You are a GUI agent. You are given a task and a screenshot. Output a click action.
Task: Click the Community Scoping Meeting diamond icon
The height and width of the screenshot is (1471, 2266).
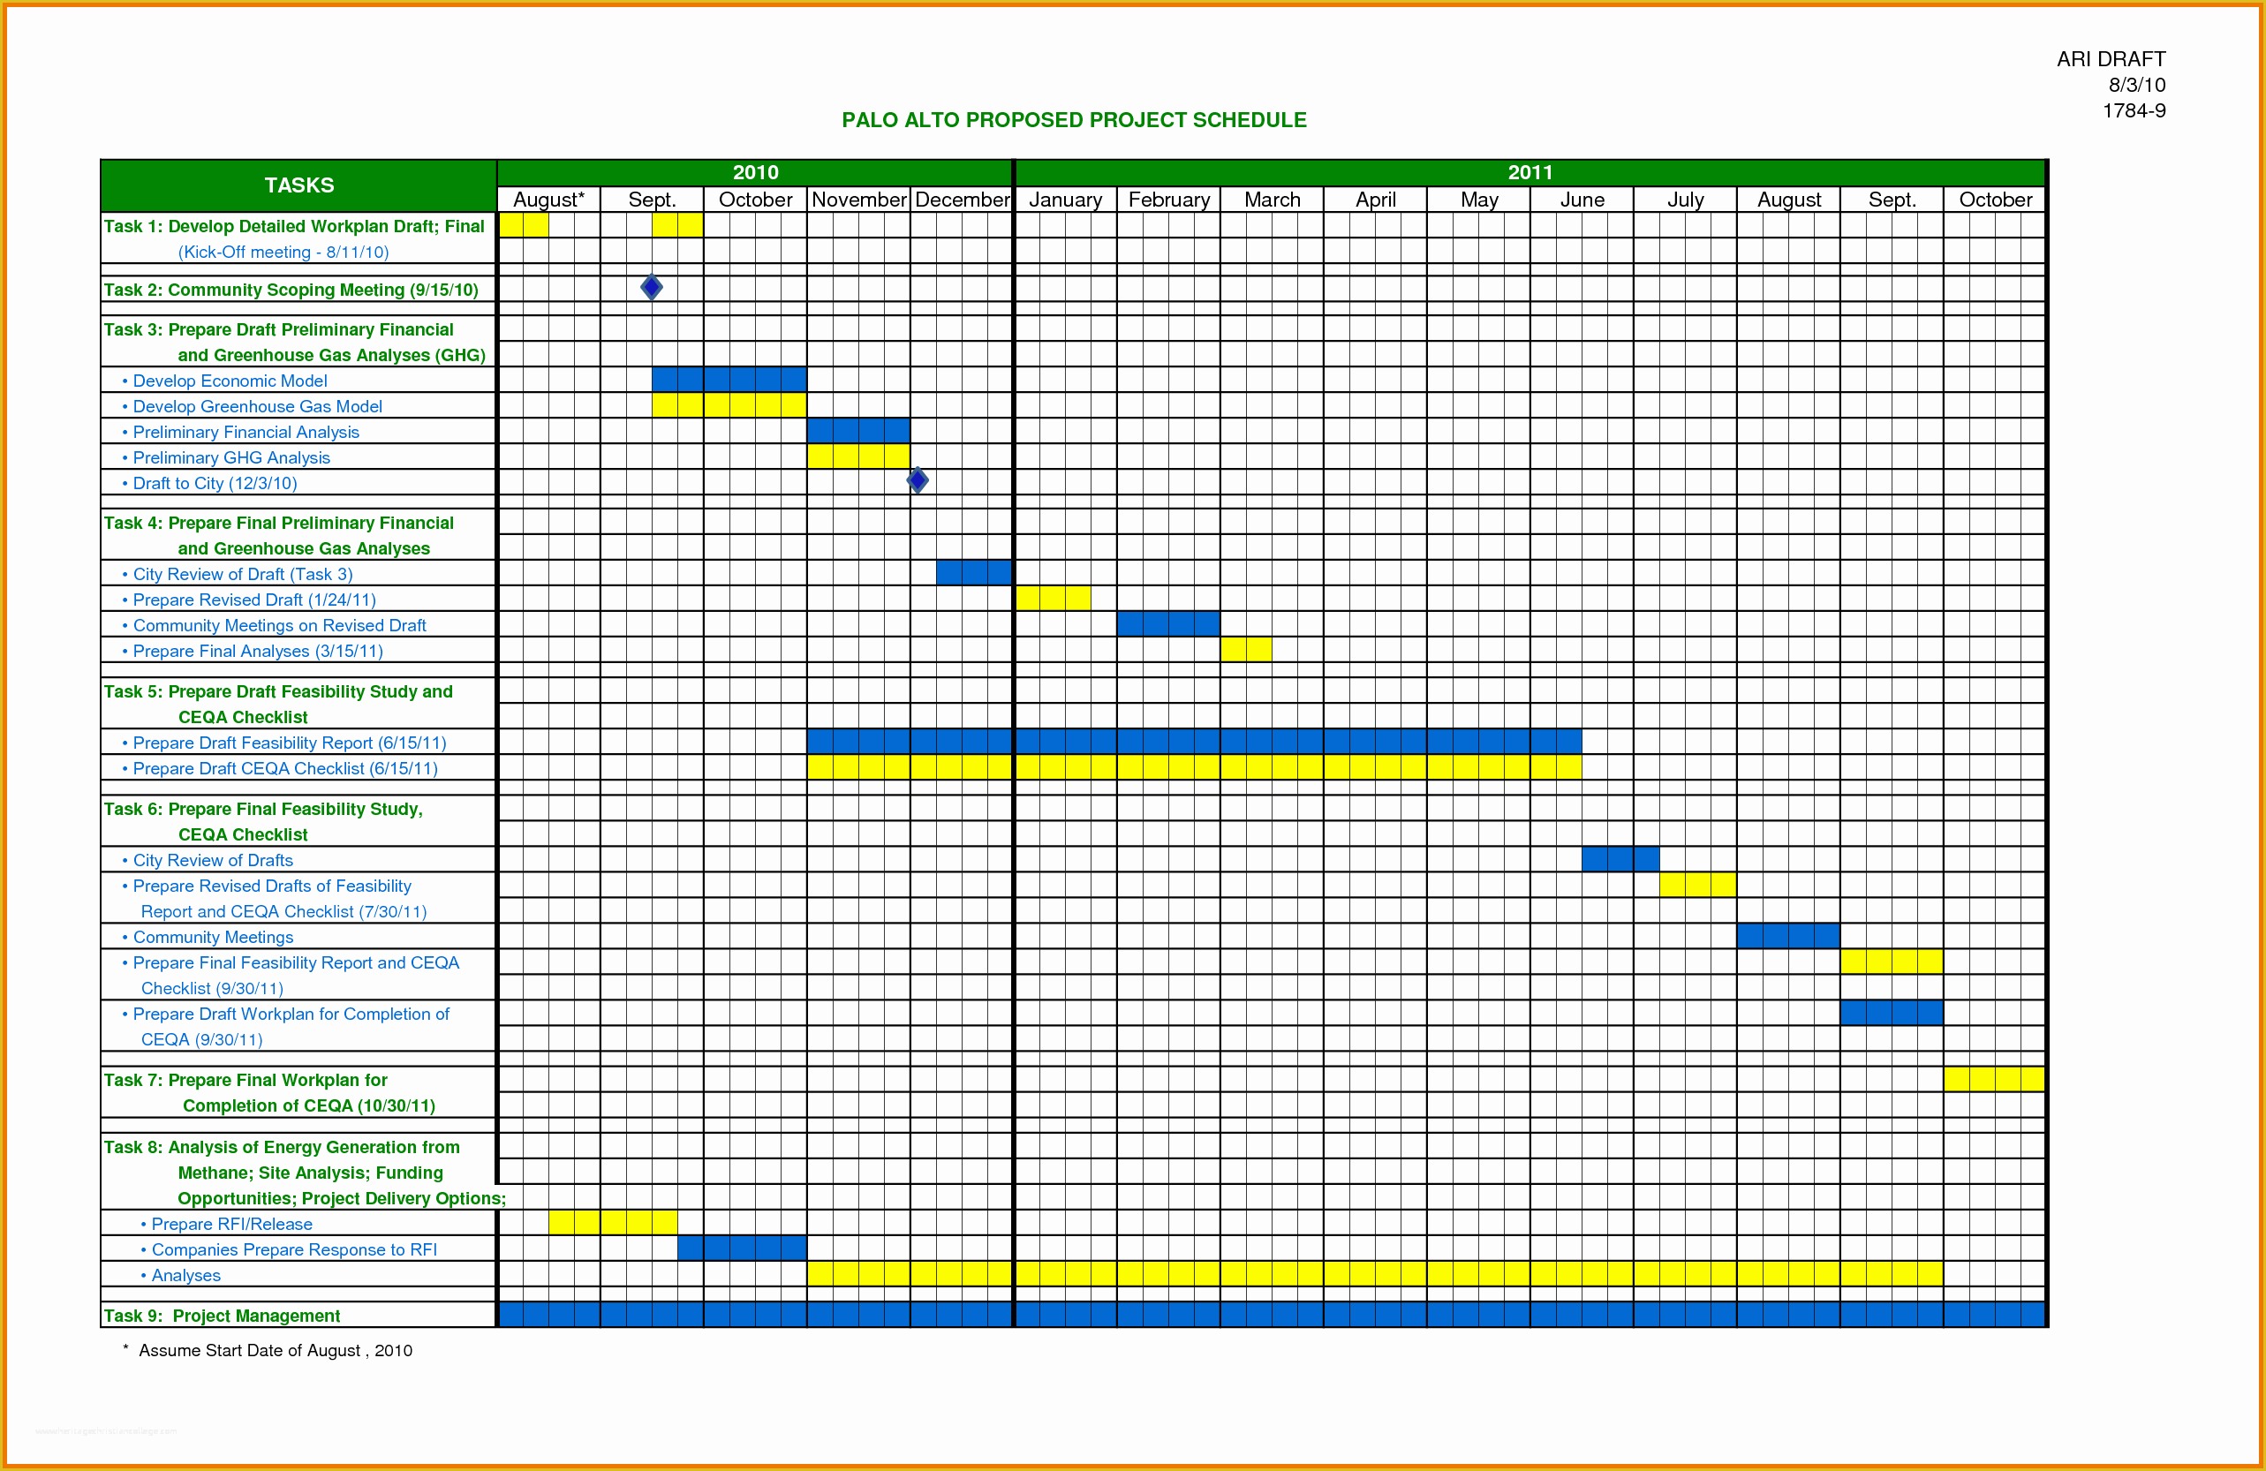653,289
